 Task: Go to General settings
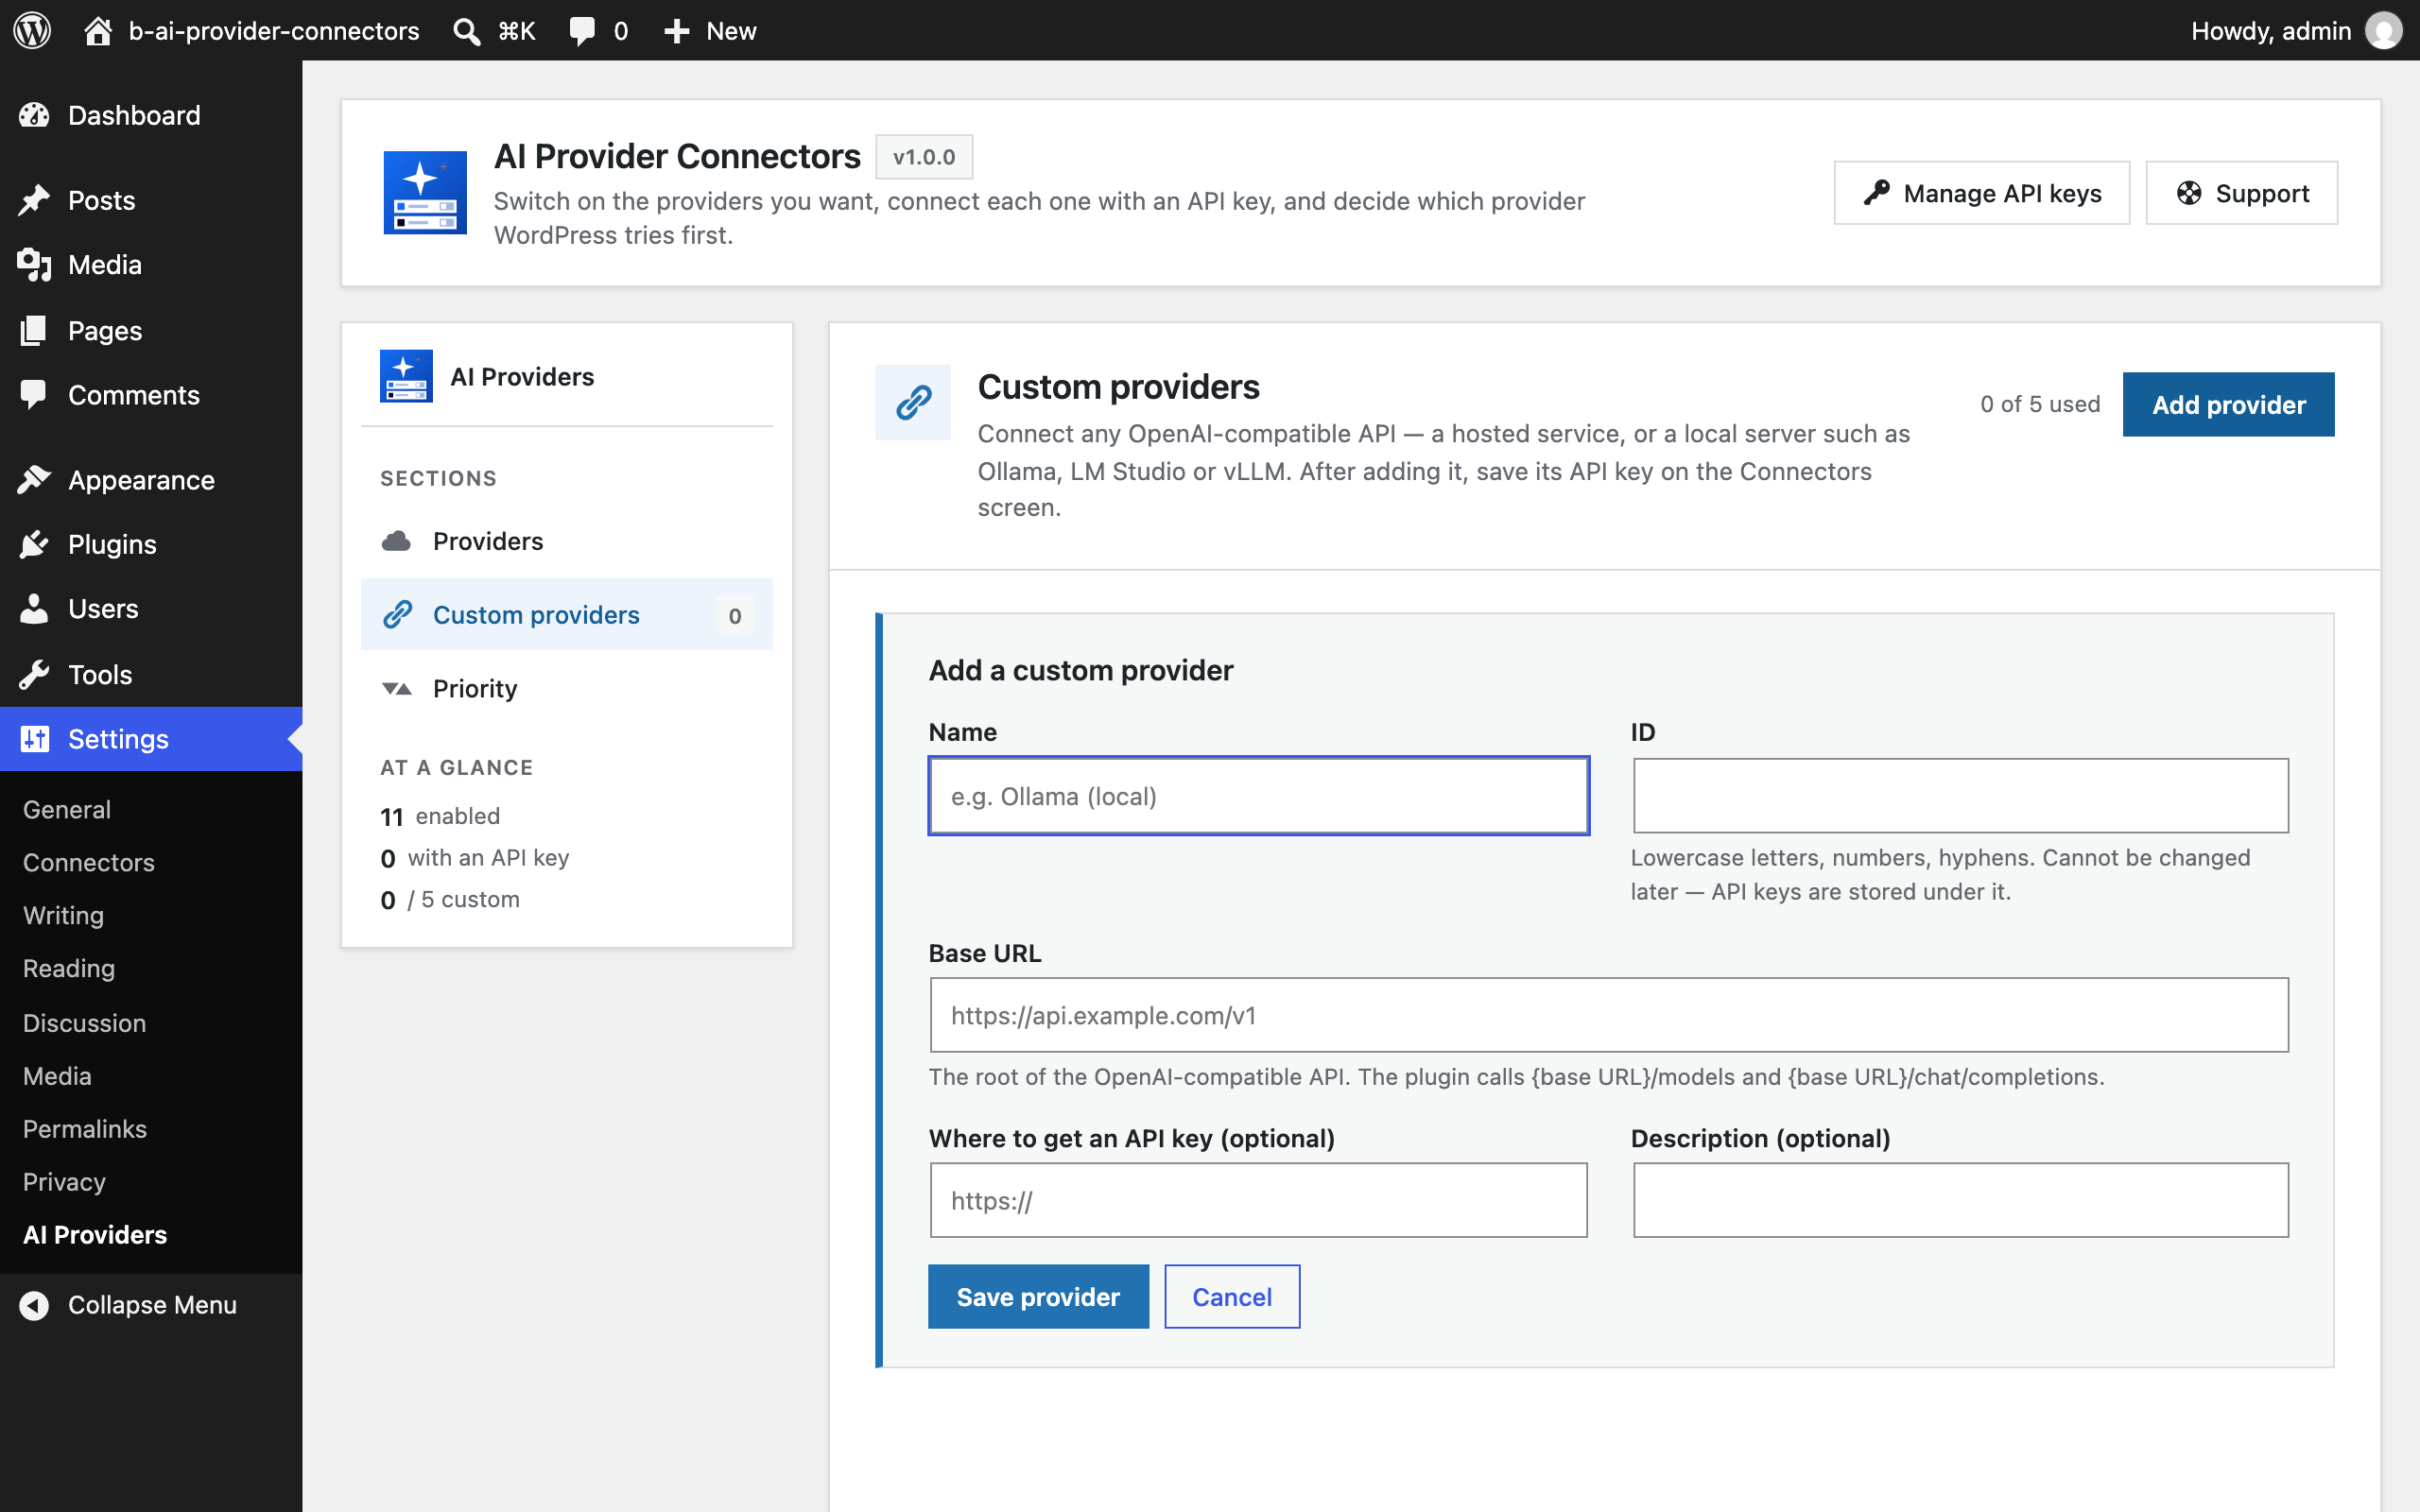[x=67, y=809]
